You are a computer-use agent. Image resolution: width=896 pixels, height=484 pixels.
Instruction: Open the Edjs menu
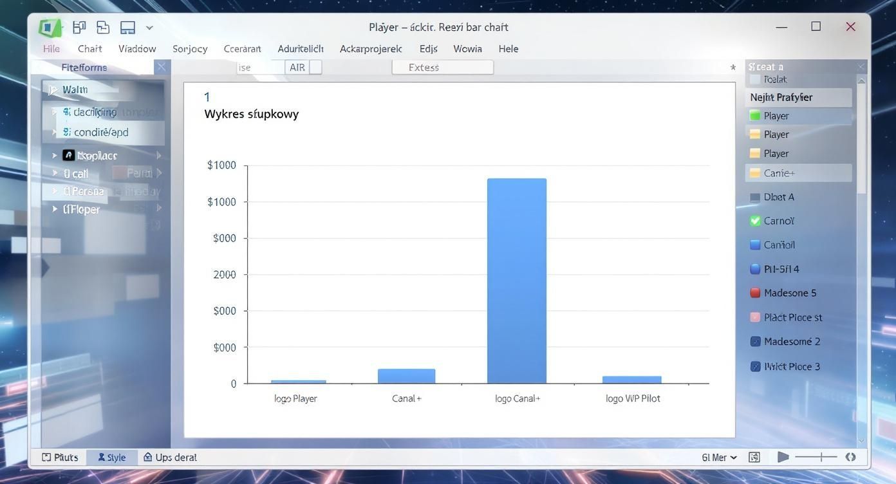point(428,49)
